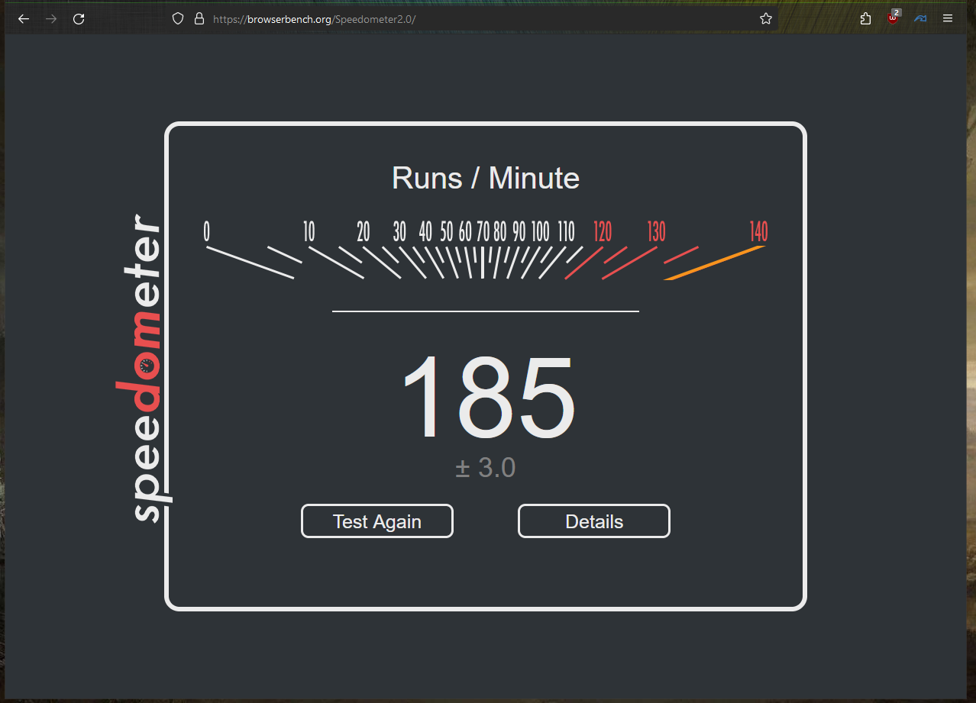The width and height of the screenshot is (976, 703).
Task: Open the Firefox hamburger application menu
Action: tap(948, 19)
